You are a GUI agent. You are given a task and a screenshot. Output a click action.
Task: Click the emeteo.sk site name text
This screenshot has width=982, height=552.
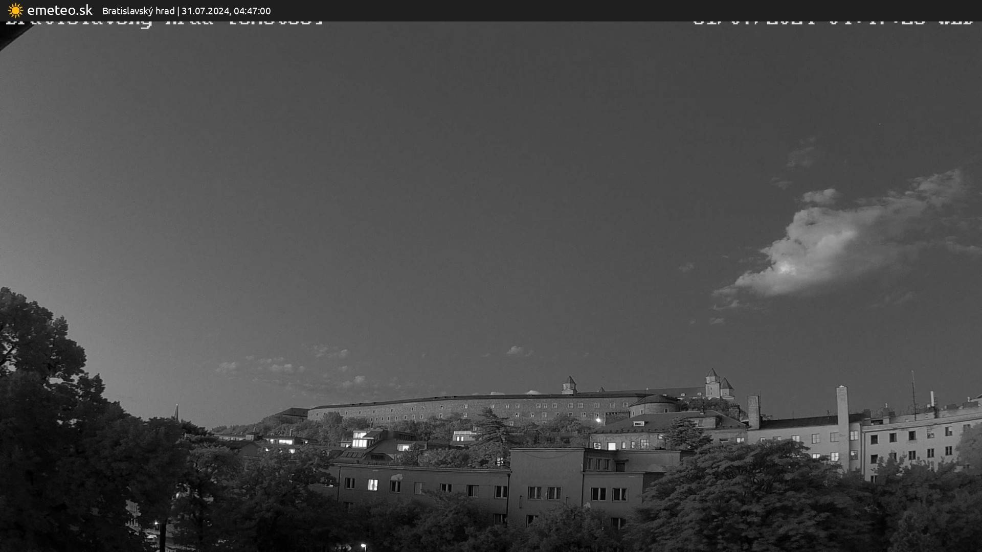pyautogui.click(x=60, y=10)
